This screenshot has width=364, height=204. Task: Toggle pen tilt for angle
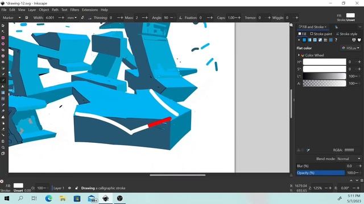(x=180, y=18)
